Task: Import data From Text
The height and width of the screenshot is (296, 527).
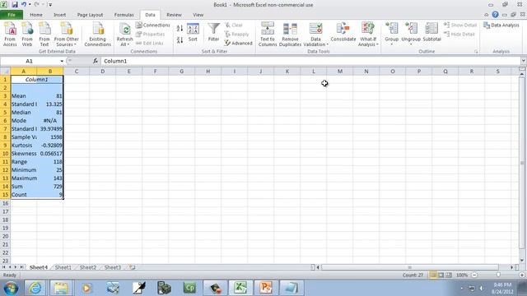Action: pyautogui.click(x=44, y=35)
